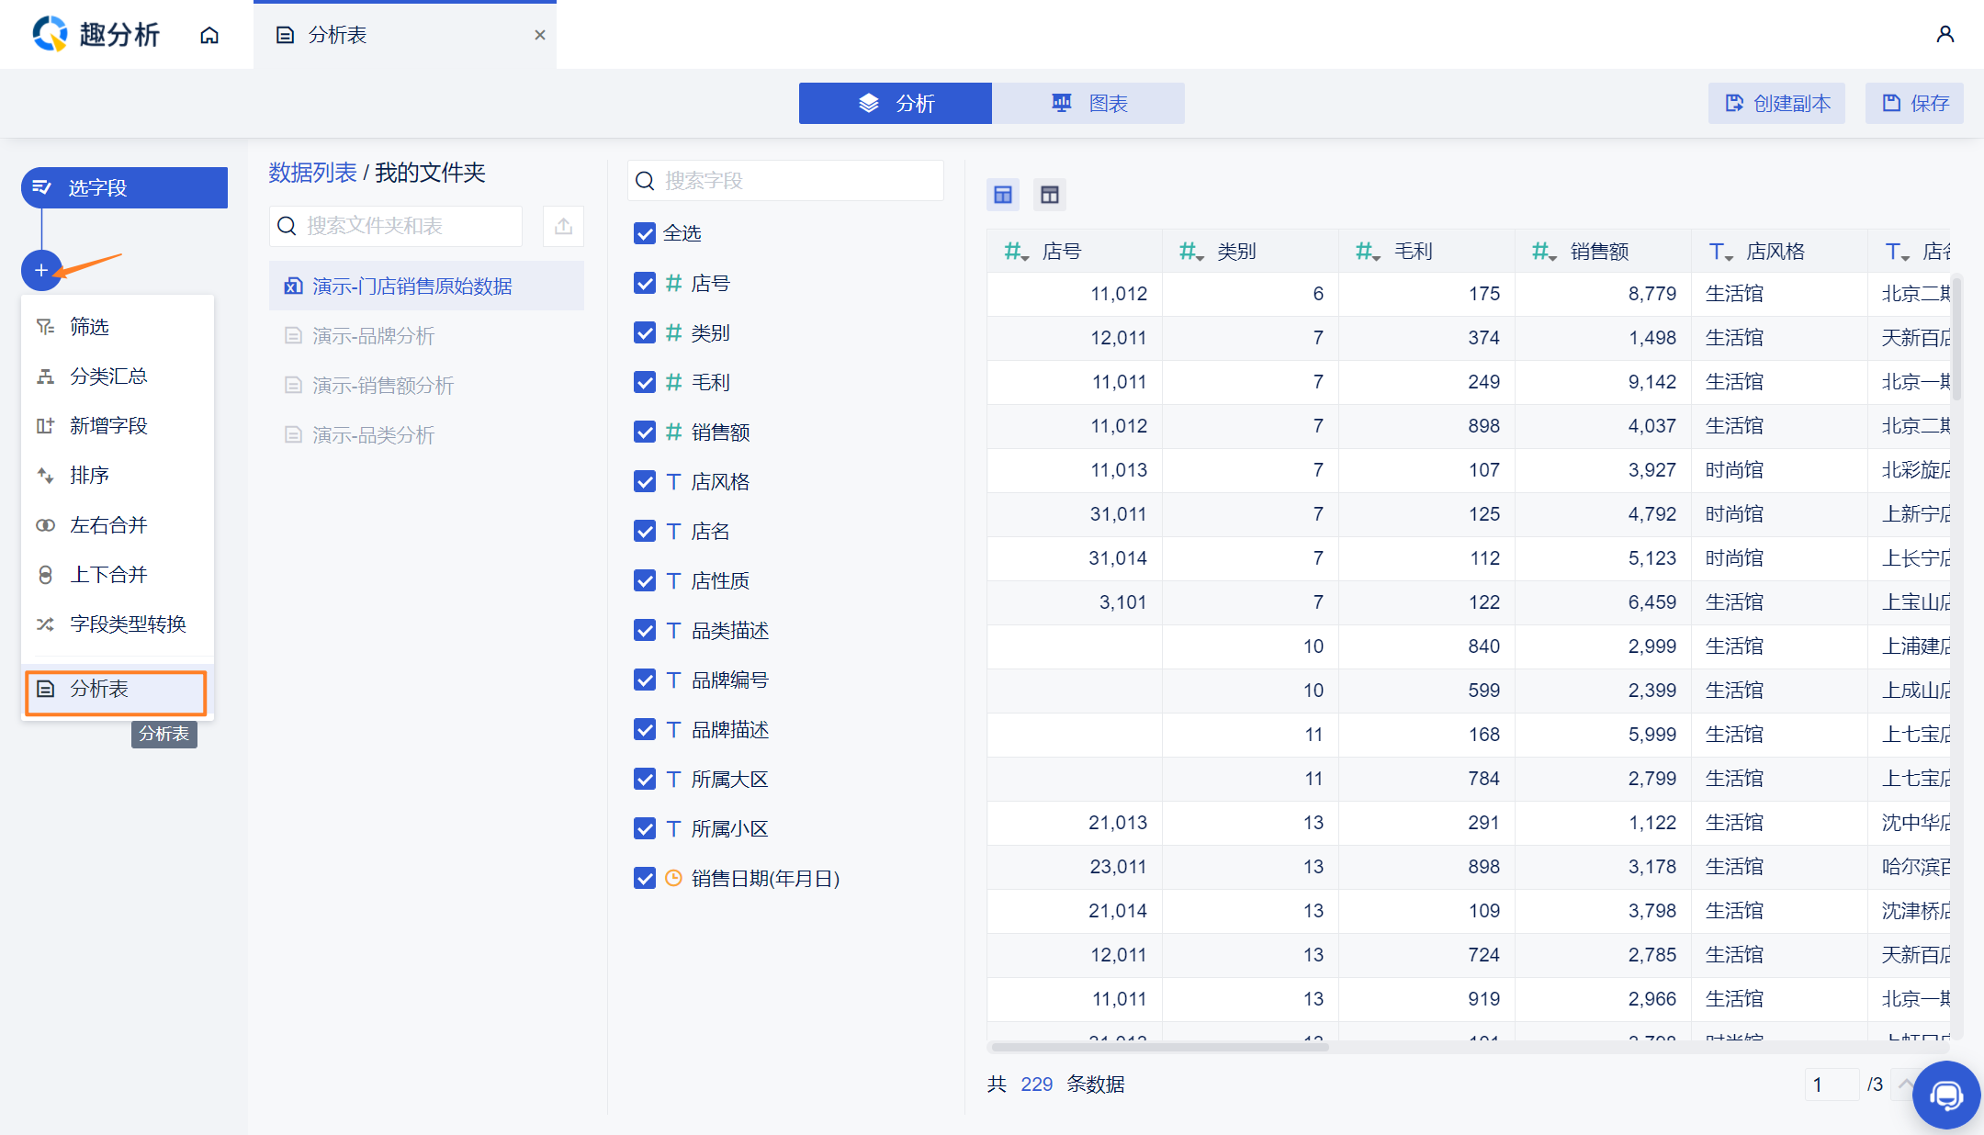
Task: Toggle the 毛利 field checkbox
Action: click(645, 382)
